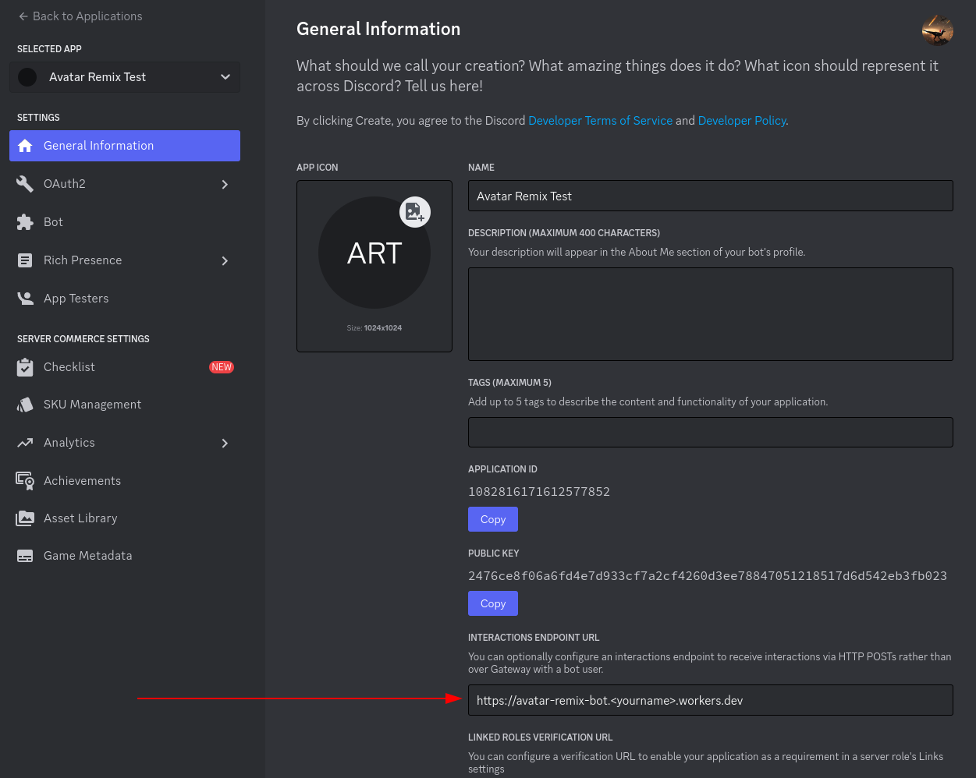This screenshot has height=778, width=976.
Task: Click the wrench icon beside OAuth2
Action: (25, 184)
